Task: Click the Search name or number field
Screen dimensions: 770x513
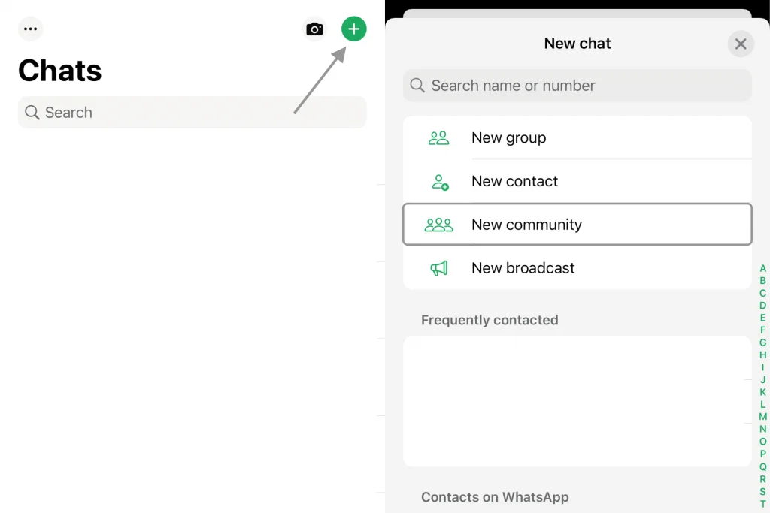Action: pos(577,86)
